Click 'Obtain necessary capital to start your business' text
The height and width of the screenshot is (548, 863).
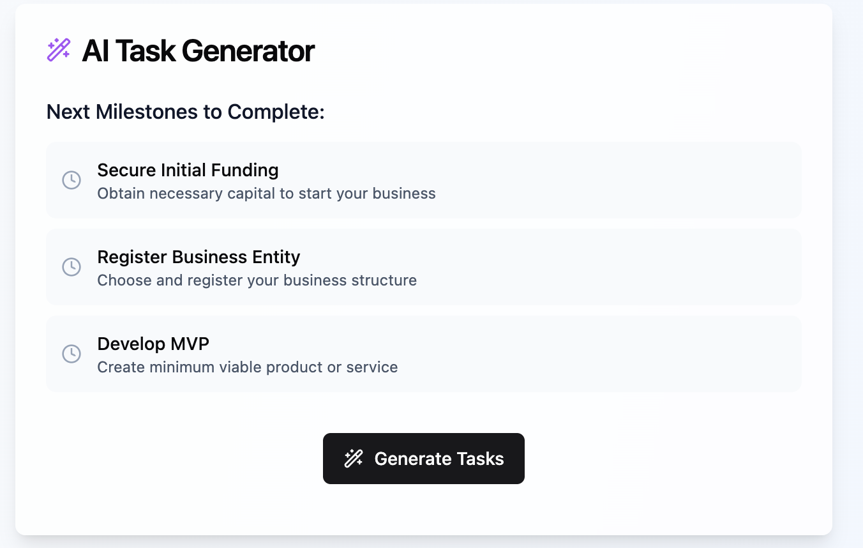266,194
